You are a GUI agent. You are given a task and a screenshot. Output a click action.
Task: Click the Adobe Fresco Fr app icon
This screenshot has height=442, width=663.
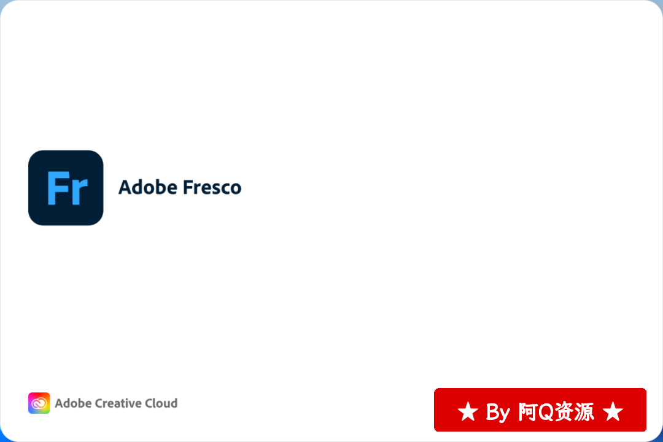coord(66,188)
